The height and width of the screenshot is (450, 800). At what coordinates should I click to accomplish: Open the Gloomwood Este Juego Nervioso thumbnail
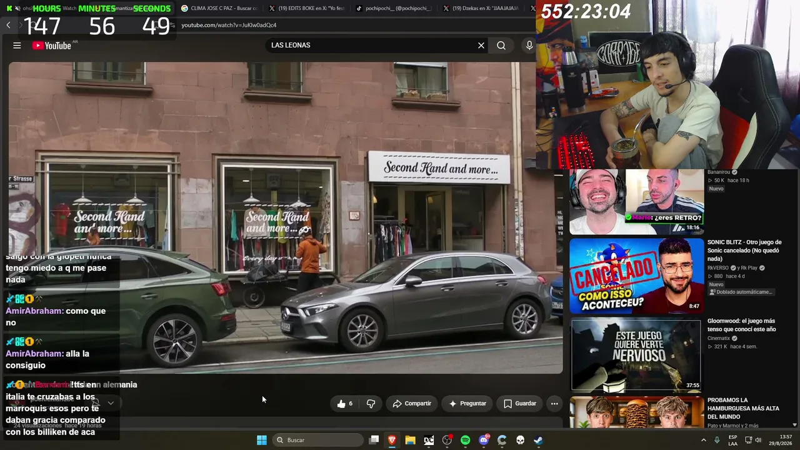point(636,354)
